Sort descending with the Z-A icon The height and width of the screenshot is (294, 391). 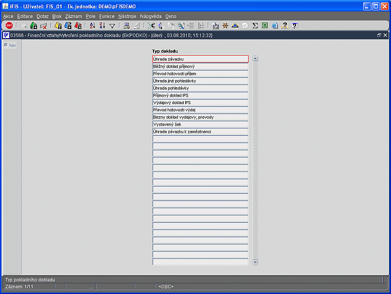coord(102,25)
